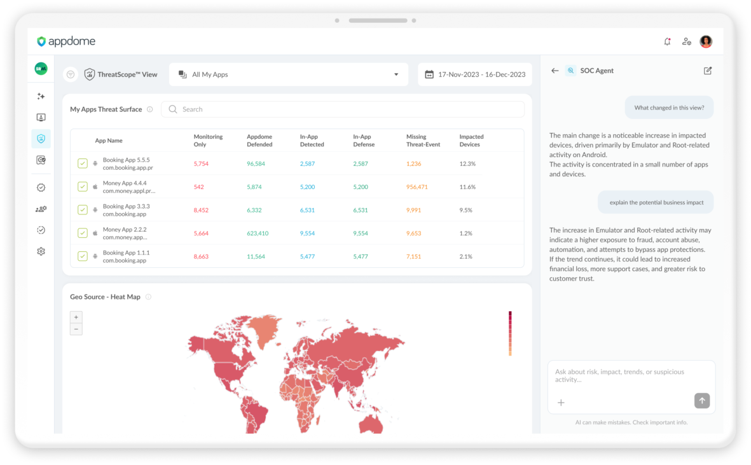Uncheck Booking App 1.1.1 checkbox
751x465 pixels.
click(x=83, y=256)
